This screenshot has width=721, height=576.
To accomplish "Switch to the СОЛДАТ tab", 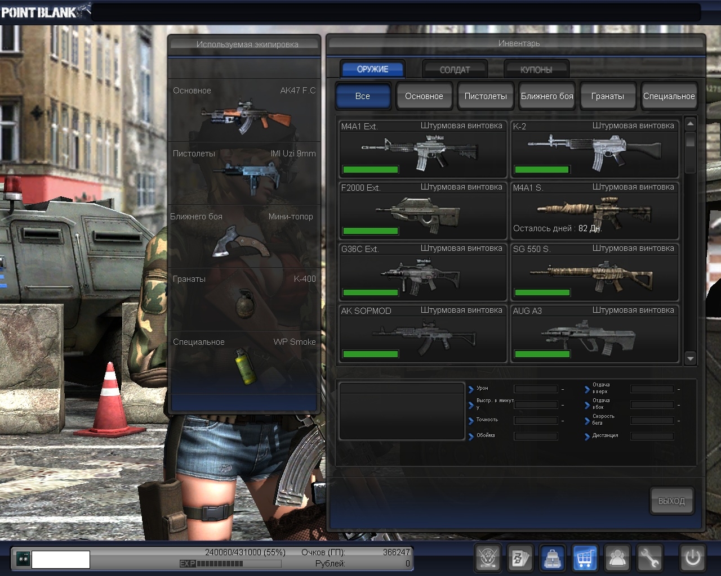I will pyautogui.click(x=455, y=70).
